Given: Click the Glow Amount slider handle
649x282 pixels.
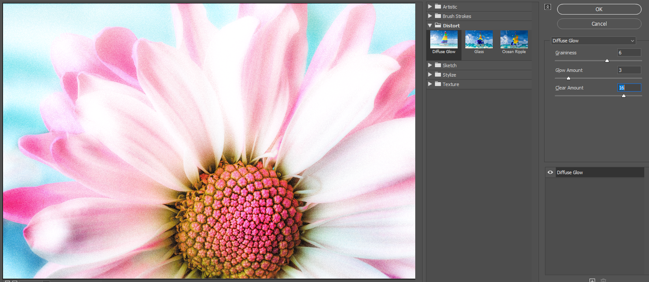Looking at the screenshot, I should coord(569,78).
